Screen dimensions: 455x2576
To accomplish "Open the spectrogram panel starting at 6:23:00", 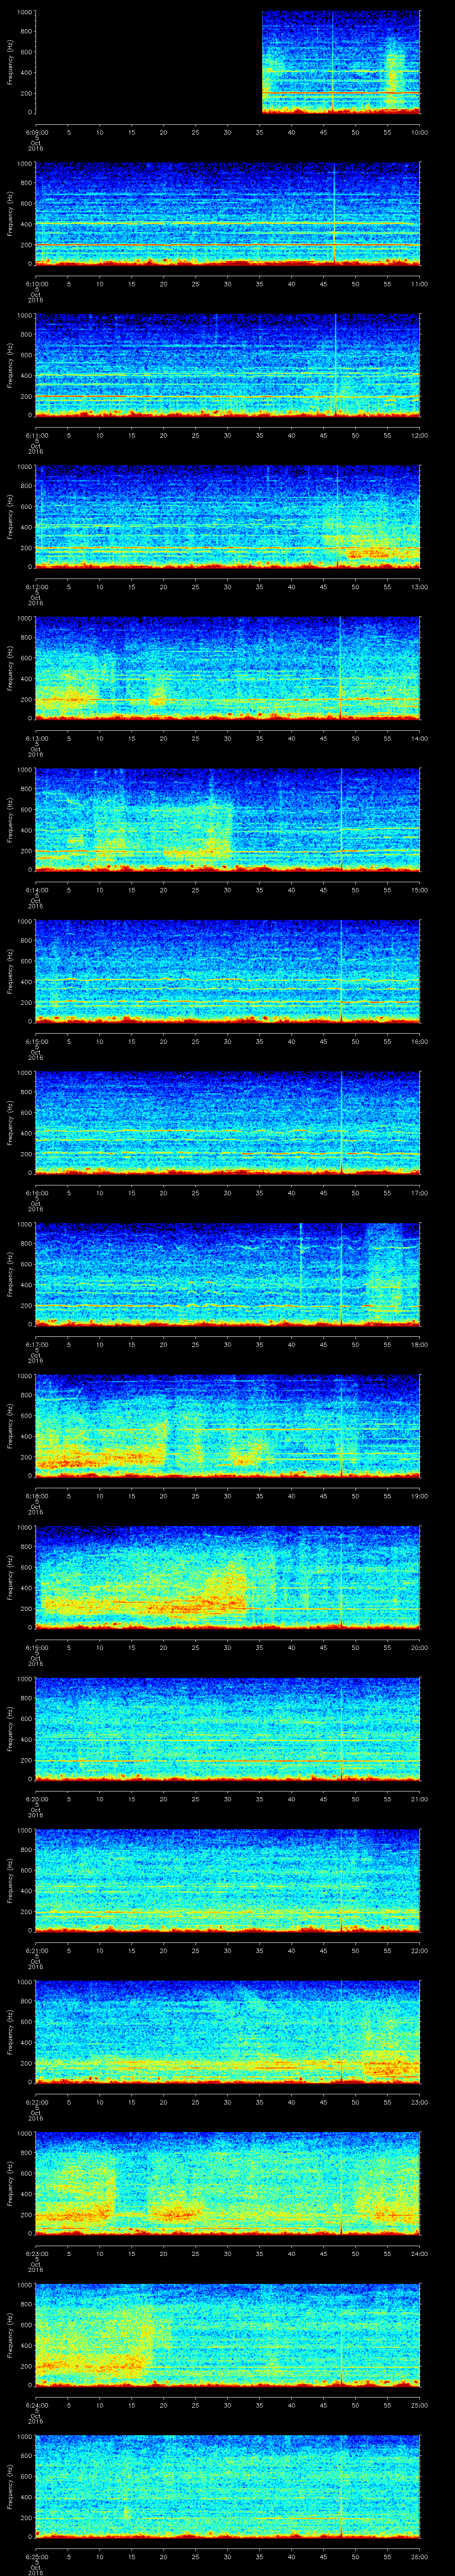I will [x=228, y=2183].
